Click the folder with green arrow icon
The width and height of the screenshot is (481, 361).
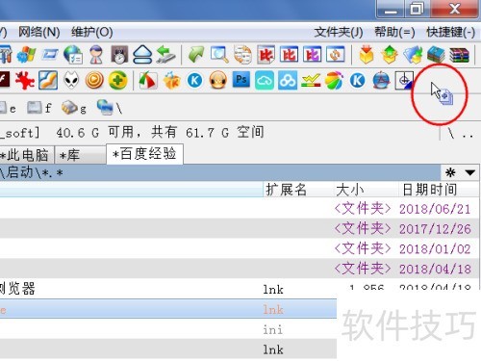click(413, 54)
